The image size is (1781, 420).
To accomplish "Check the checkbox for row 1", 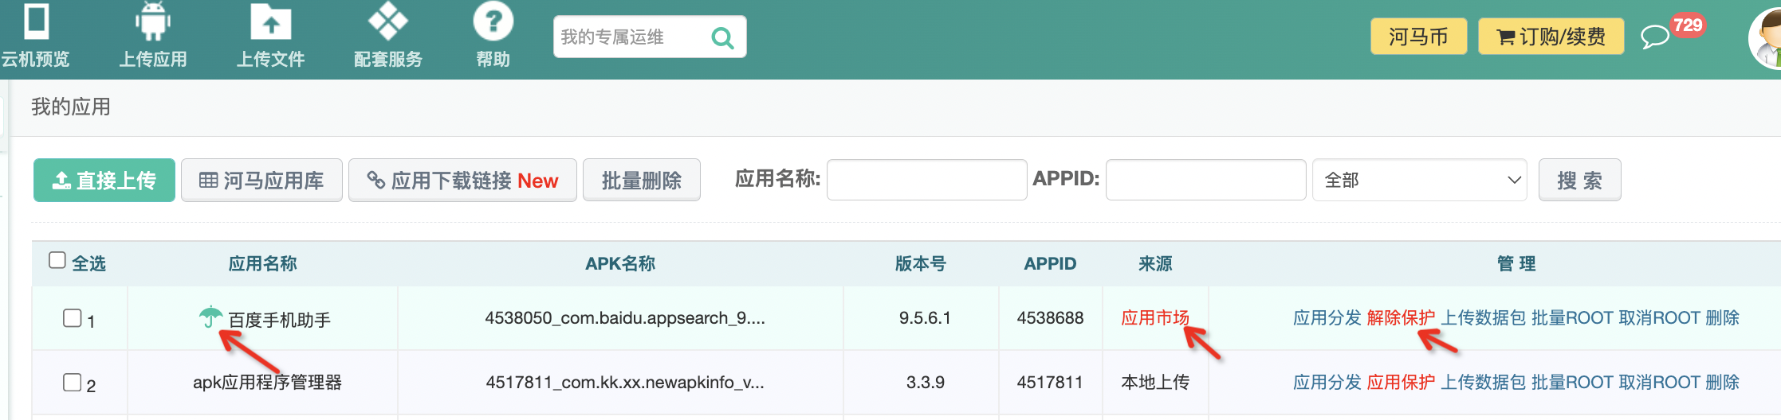I will pyautogui.click(x=72, y=318).
